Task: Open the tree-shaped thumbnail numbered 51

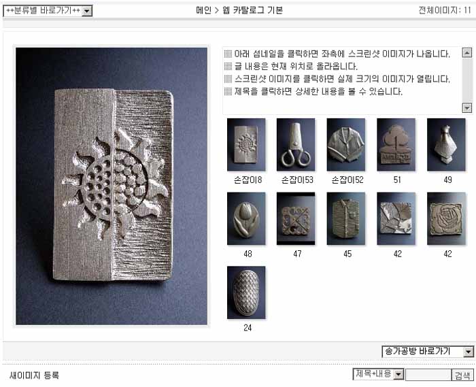Action: (x=396, y=144)
